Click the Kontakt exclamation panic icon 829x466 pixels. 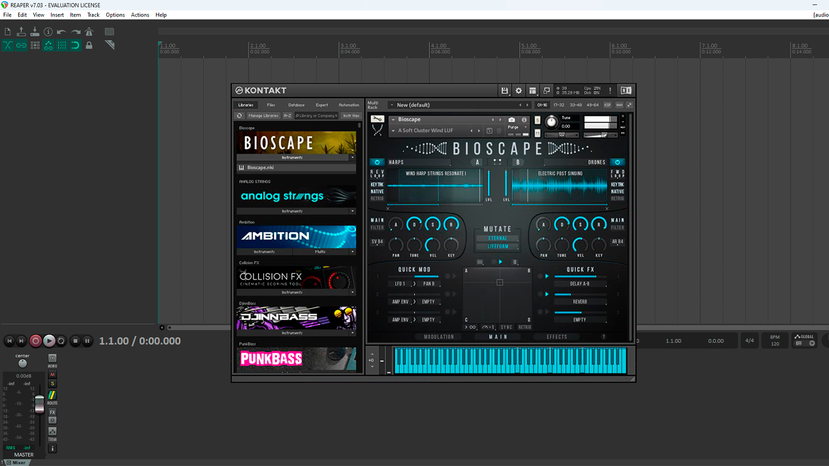610,90
